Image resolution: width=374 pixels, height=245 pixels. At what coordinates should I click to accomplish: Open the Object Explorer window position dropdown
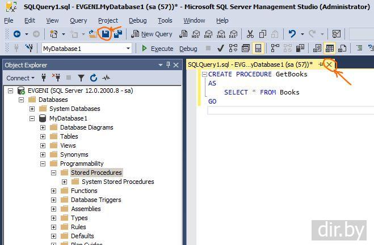click(161, 65)
